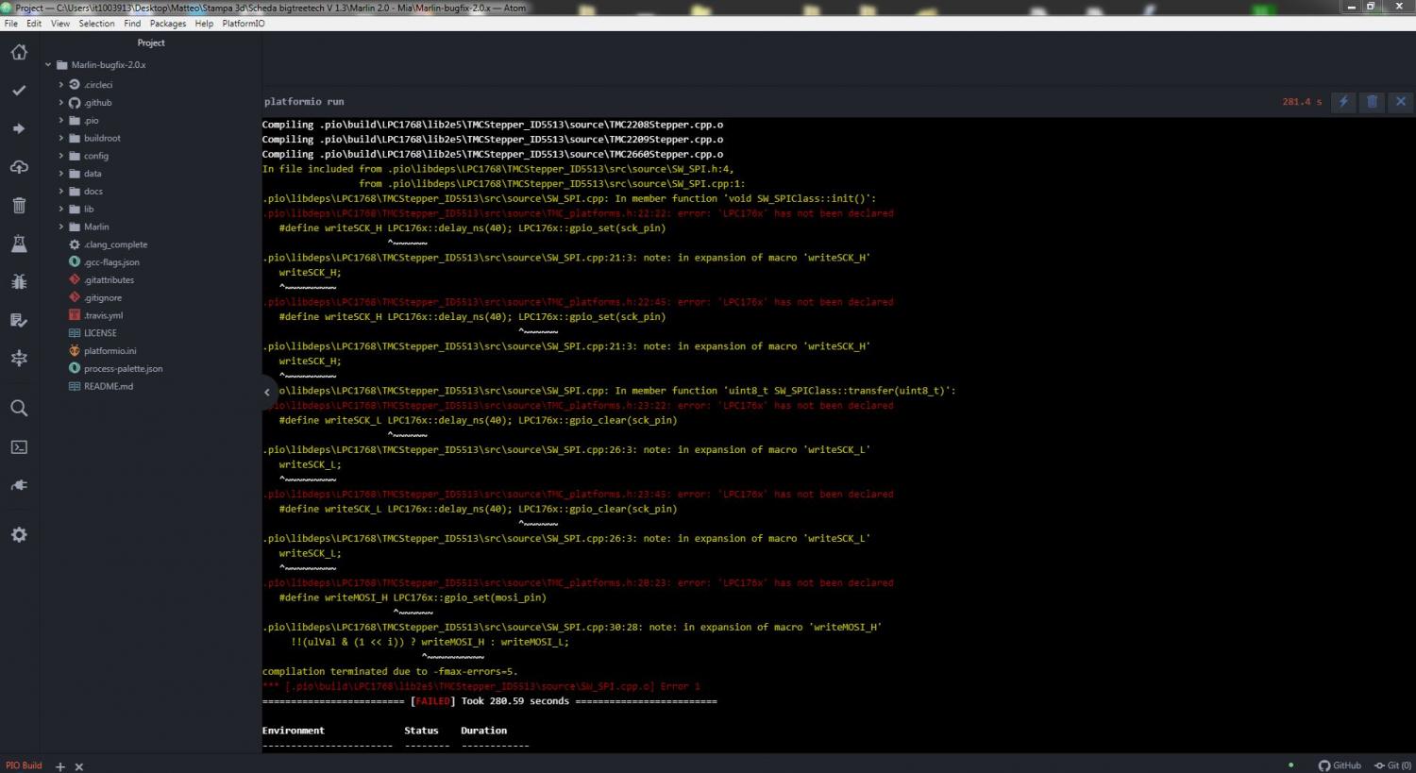
Task: Close terminal with bottom-left X icon
Action: point(79,766)
